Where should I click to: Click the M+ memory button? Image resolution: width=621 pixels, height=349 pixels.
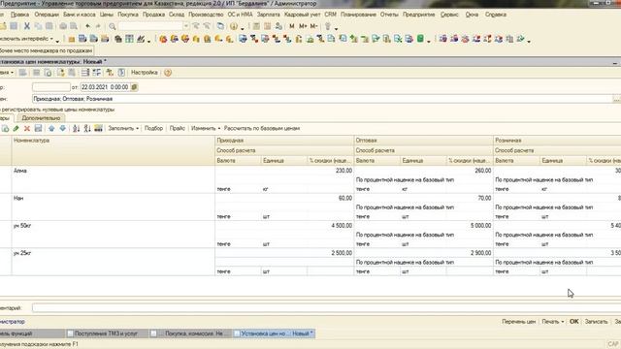click(x=303, y=26)
